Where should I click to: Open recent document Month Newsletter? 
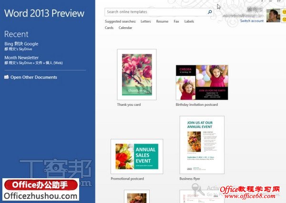click(x=21, y=58)
